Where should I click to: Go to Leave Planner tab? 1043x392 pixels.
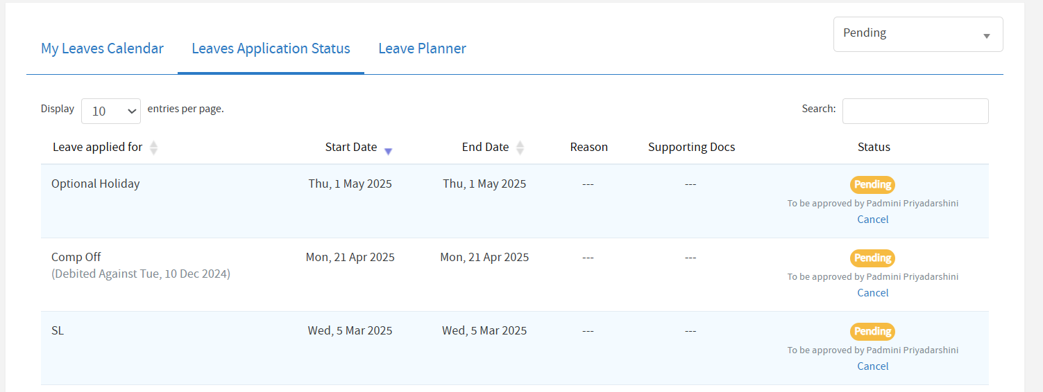click(x=422, y=49)
